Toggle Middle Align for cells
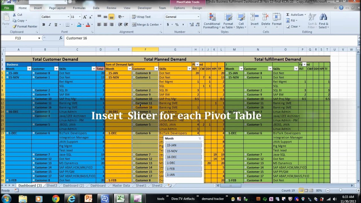 coord(105,17)
